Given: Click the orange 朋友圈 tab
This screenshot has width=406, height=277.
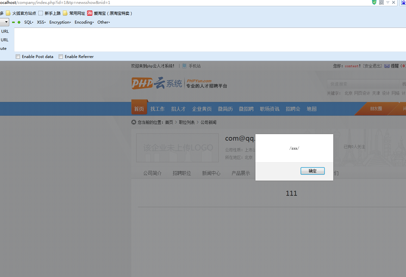Looking at the screenshot, I should tap(376, 109).
